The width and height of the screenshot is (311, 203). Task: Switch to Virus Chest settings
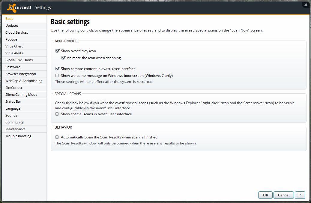click(24, 46)
